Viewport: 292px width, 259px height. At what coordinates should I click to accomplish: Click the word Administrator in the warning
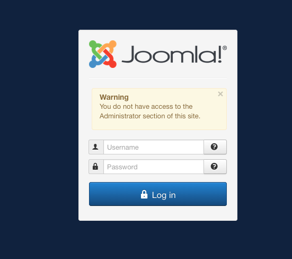tap(120, 116)
